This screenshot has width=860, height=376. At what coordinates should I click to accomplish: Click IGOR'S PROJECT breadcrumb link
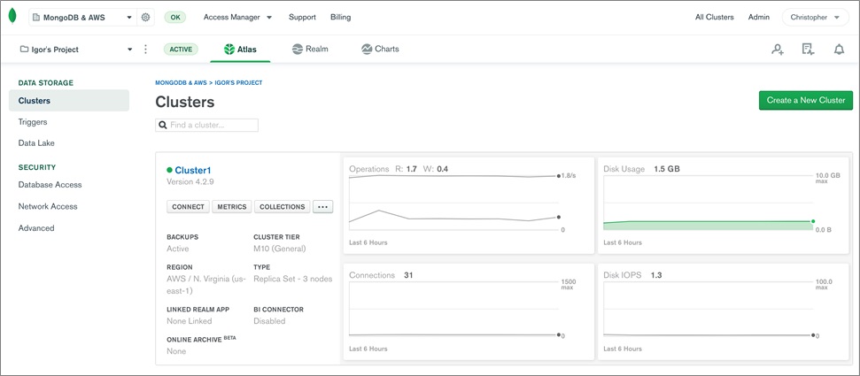point(237,83)
